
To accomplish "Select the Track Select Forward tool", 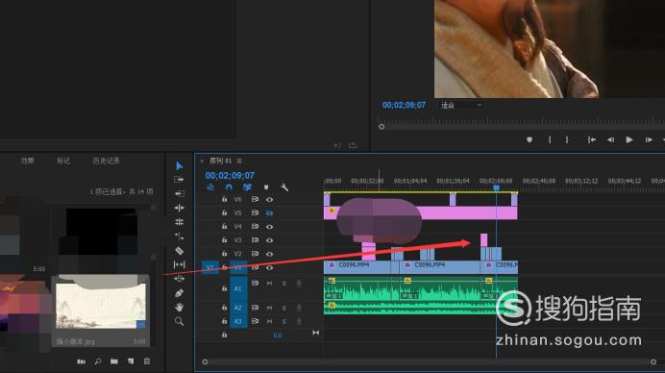I will pyautogui.click(x=179, y=180).
